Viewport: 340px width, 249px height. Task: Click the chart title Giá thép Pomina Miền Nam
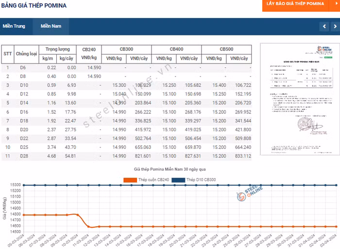[170, 170]
